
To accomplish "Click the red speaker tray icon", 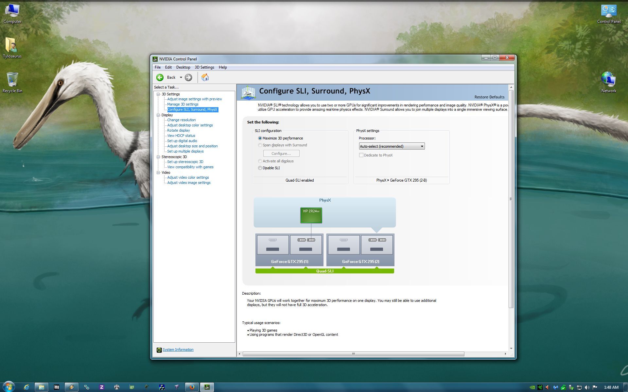I will point(548,387).
